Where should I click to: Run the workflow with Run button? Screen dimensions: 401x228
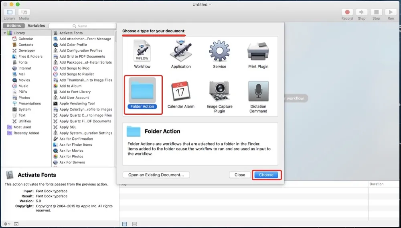click(391, 12)
